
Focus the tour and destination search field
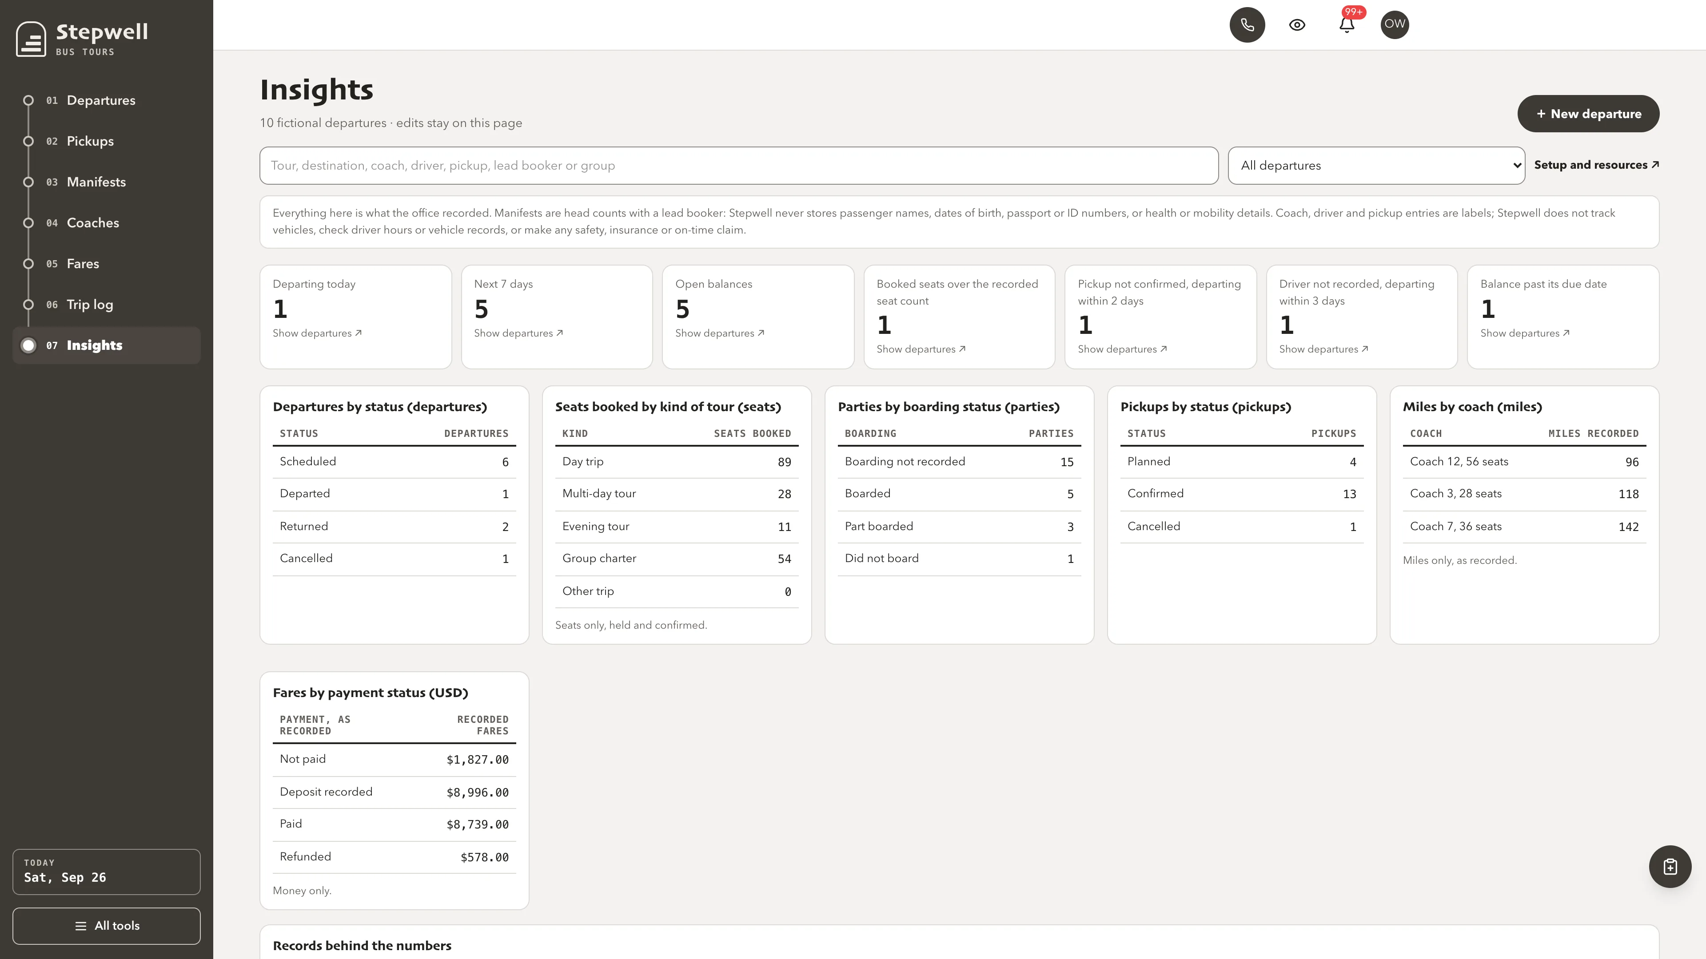pyautogui.click(x=738, y=166)
